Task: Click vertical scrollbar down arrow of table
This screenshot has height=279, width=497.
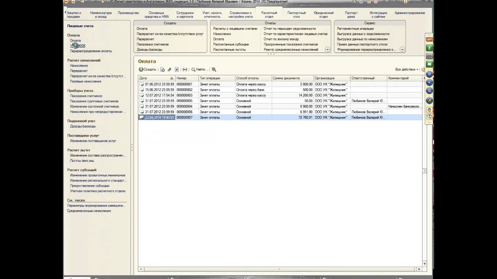Action: (424, 264)
